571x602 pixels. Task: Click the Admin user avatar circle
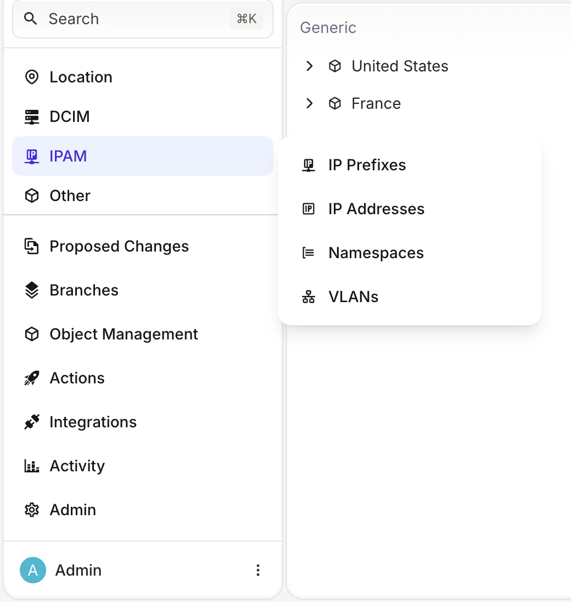click(33, 570)
